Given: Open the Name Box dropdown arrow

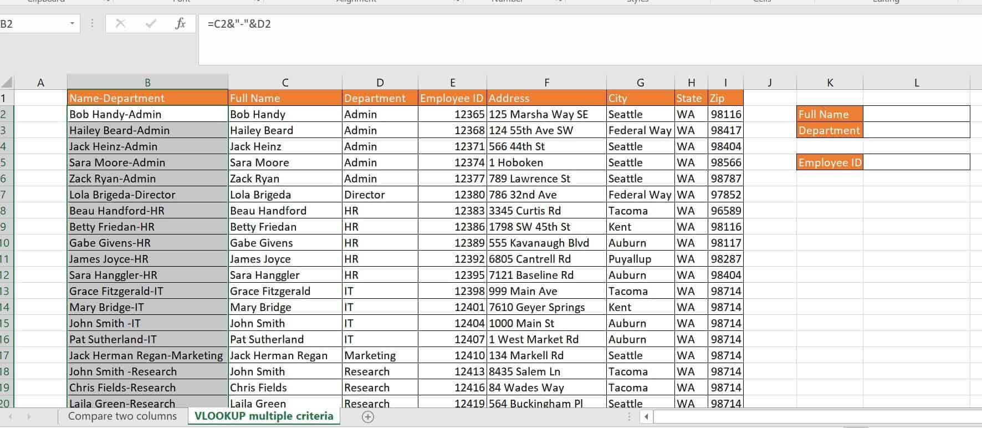Looking at the screenshot, I should click(72, 23).
